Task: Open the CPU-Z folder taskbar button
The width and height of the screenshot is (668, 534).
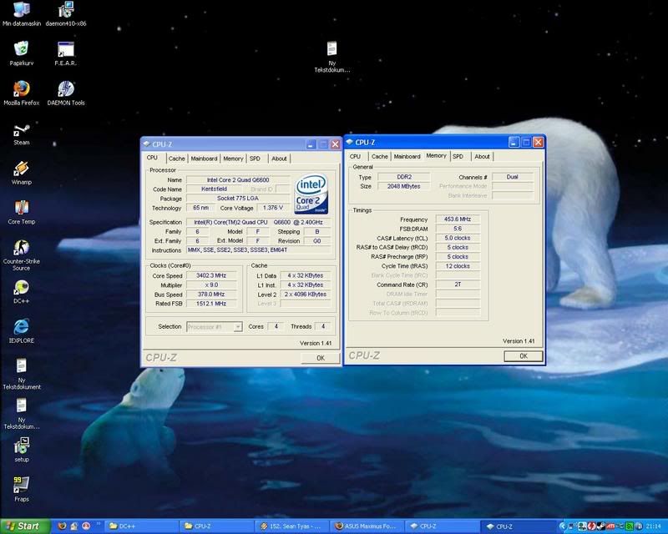Action: [x=217, y=526]
